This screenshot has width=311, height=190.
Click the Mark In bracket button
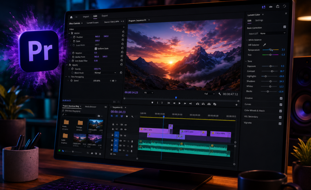[x=157, y=103]
